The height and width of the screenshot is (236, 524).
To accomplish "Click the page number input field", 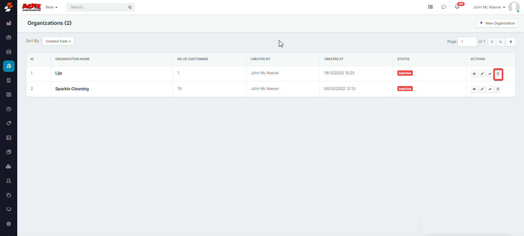I will click(x=467, y=42).
